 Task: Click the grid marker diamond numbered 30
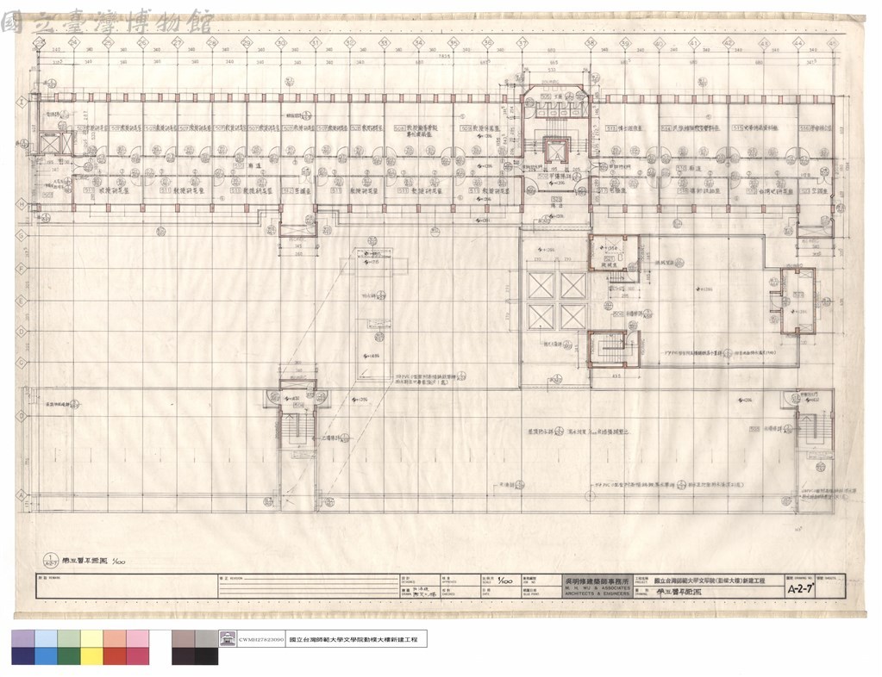pos(281,42)
